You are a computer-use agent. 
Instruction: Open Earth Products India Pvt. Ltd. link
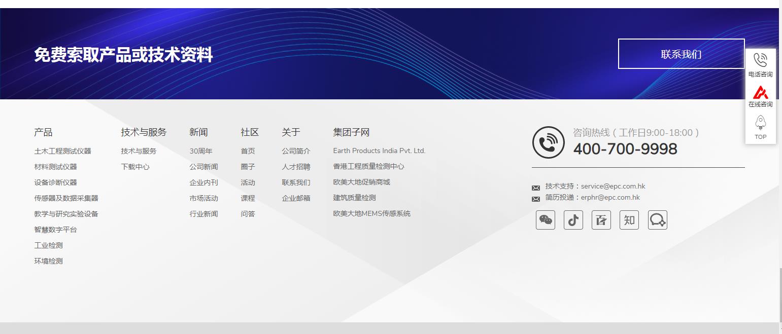379,151
